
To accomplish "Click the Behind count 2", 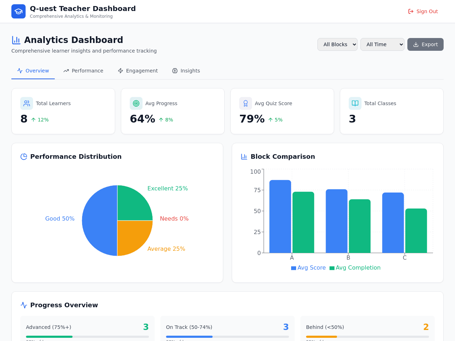I will 426,327.
